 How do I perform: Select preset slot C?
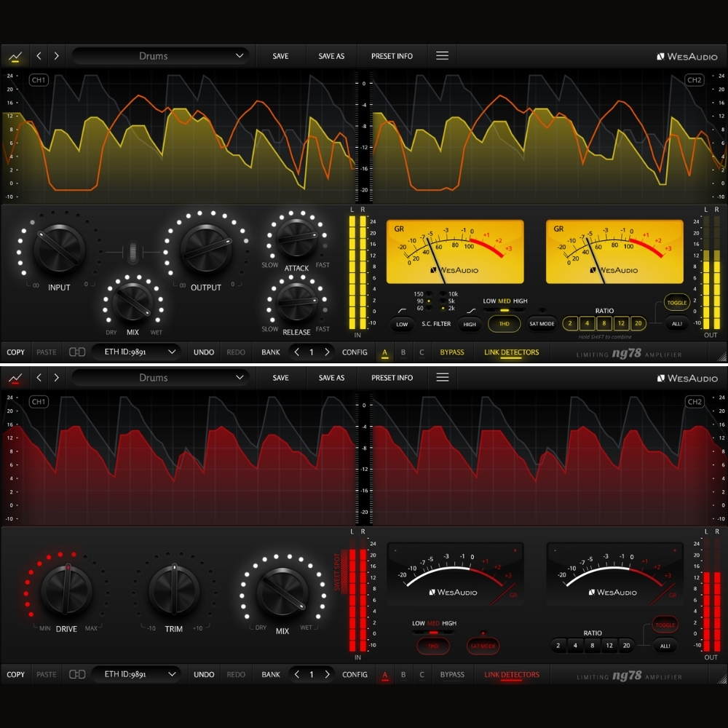tap(421, 352)
